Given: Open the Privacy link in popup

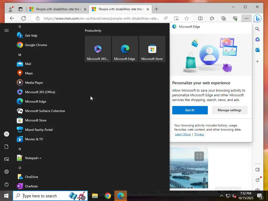Looking at the screenshot, I should click(x=199, y=134).
